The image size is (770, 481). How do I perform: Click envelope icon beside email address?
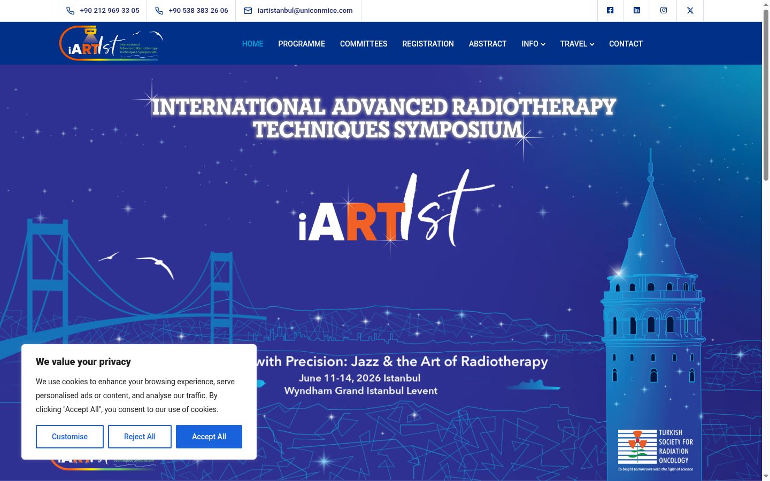click(x=248, y=11)
